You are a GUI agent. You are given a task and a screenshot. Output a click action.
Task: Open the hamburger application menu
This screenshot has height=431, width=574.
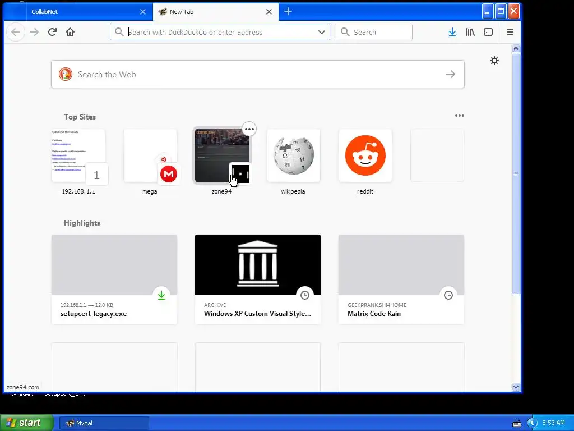[510, 32]
